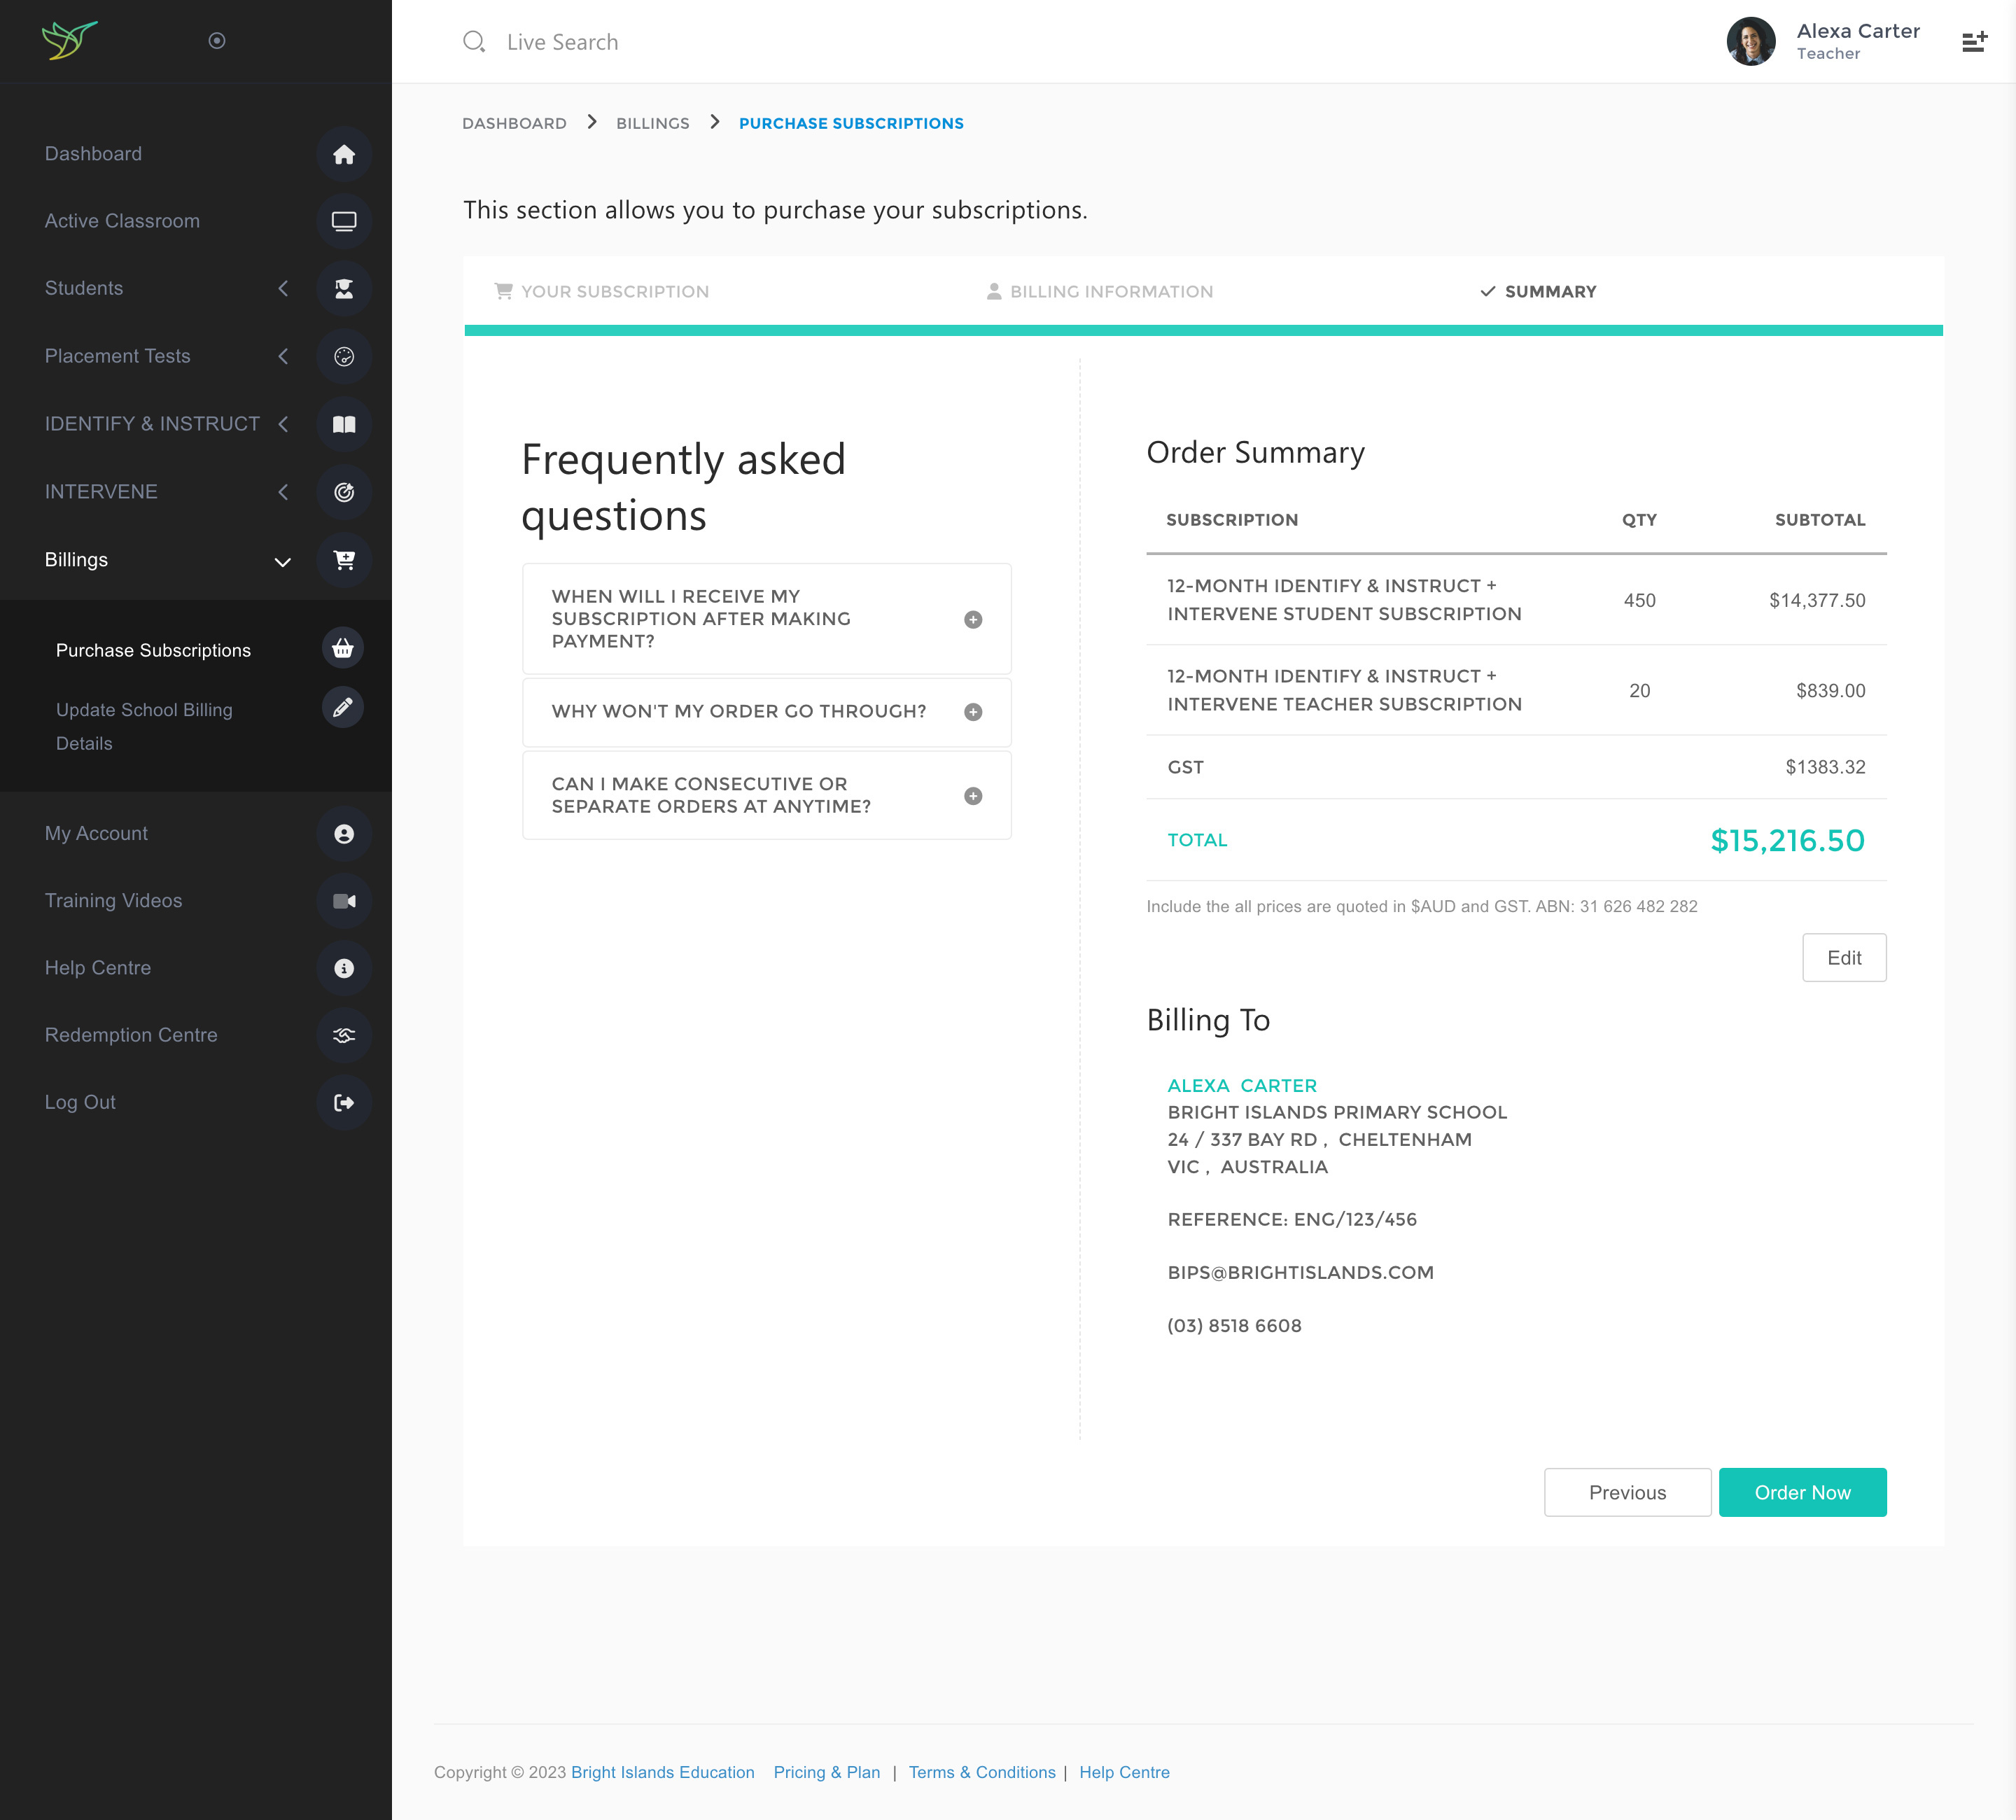Expand the Students menu chevron

pyautogui.click(x=283, y=289)
